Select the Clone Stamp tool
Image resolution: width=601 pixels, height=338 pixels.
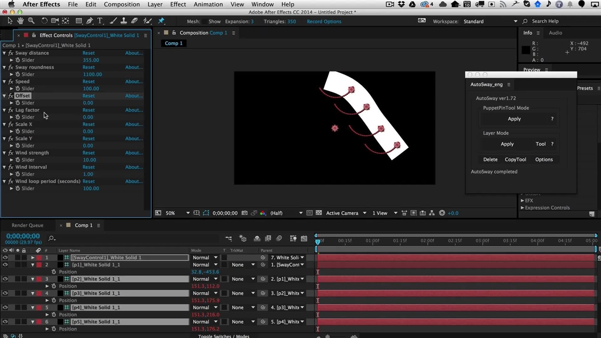(x=124, y=21)
